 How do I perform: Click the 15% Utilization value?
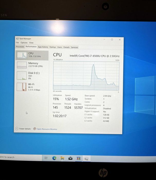tap(56, 99)
